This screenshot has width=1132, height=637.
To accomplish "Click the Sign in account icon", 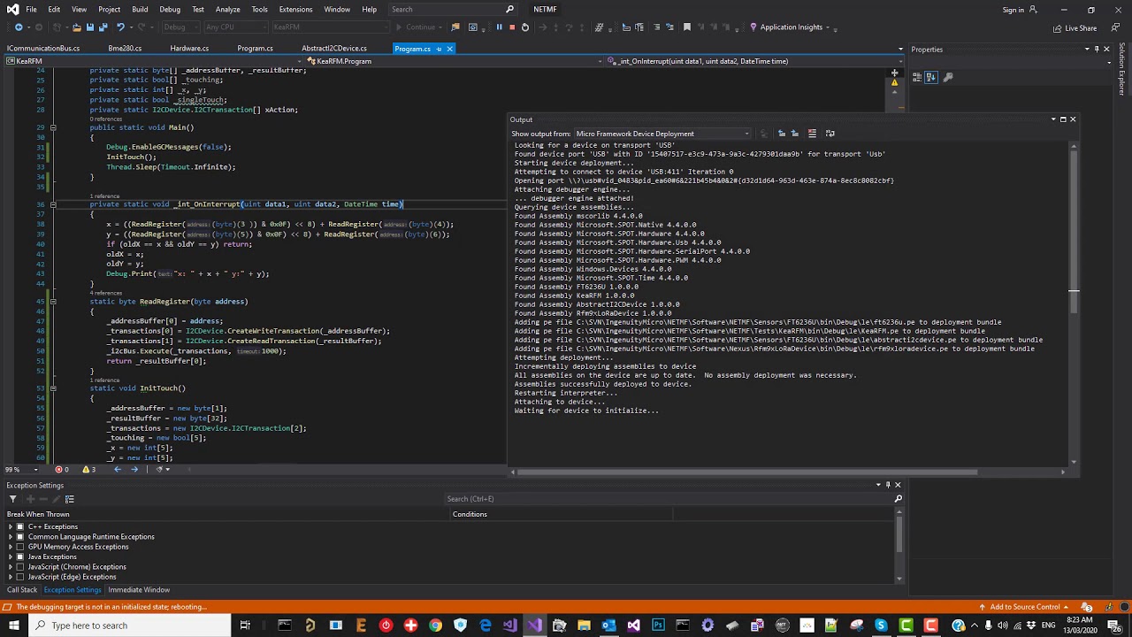I will coord(1033,10).
